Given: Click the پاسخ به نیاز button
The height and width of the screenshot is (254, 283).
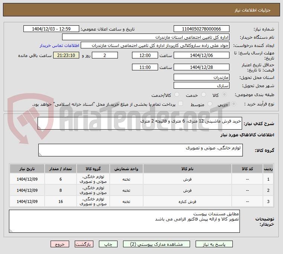Looking at the screenshot, I should [x=214, y=244].
